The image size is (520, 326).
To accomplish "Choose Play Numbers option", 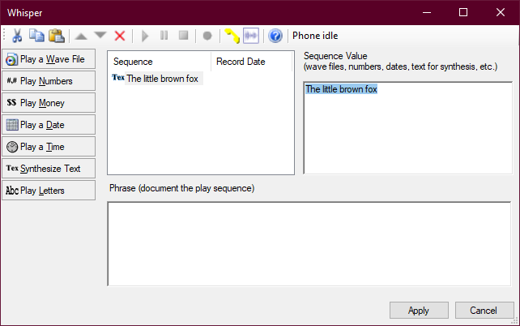I will [x=49, y=81].
